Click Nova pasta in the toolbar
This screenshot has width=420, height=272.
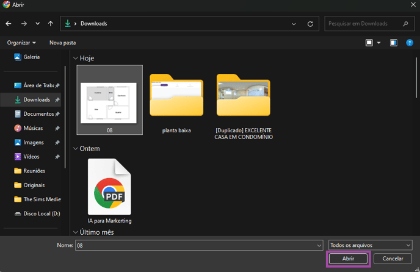[62, 43]
